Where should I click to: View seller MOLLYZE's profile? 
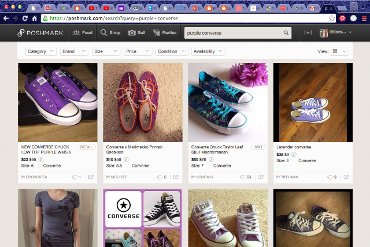(x=116, y=177)
